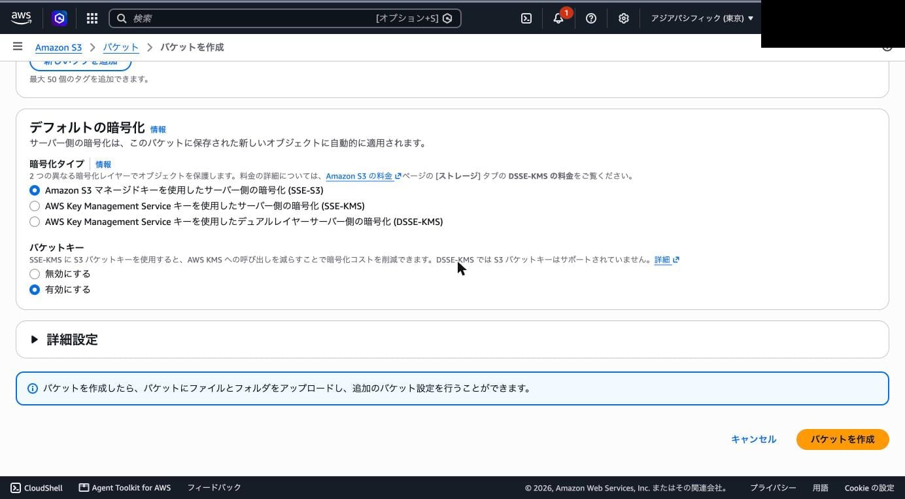
Task: Open Cookie の設定
Action: (x=869, y=488)
